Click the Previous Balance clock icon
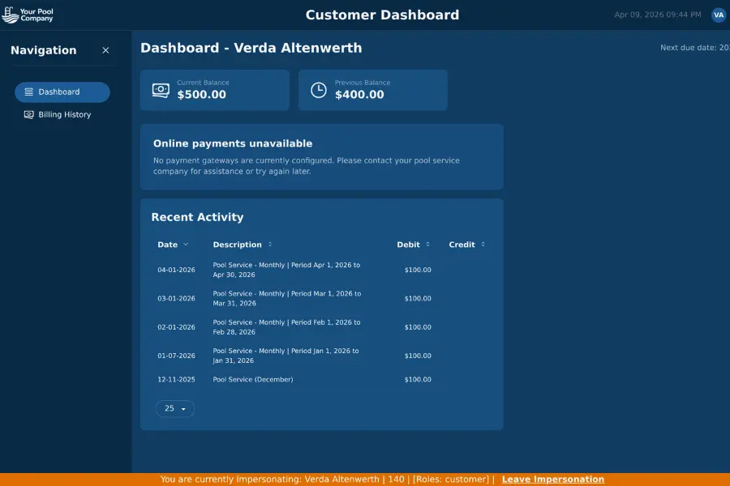Viewport: 730px width, 486px height. coord(319,90)
